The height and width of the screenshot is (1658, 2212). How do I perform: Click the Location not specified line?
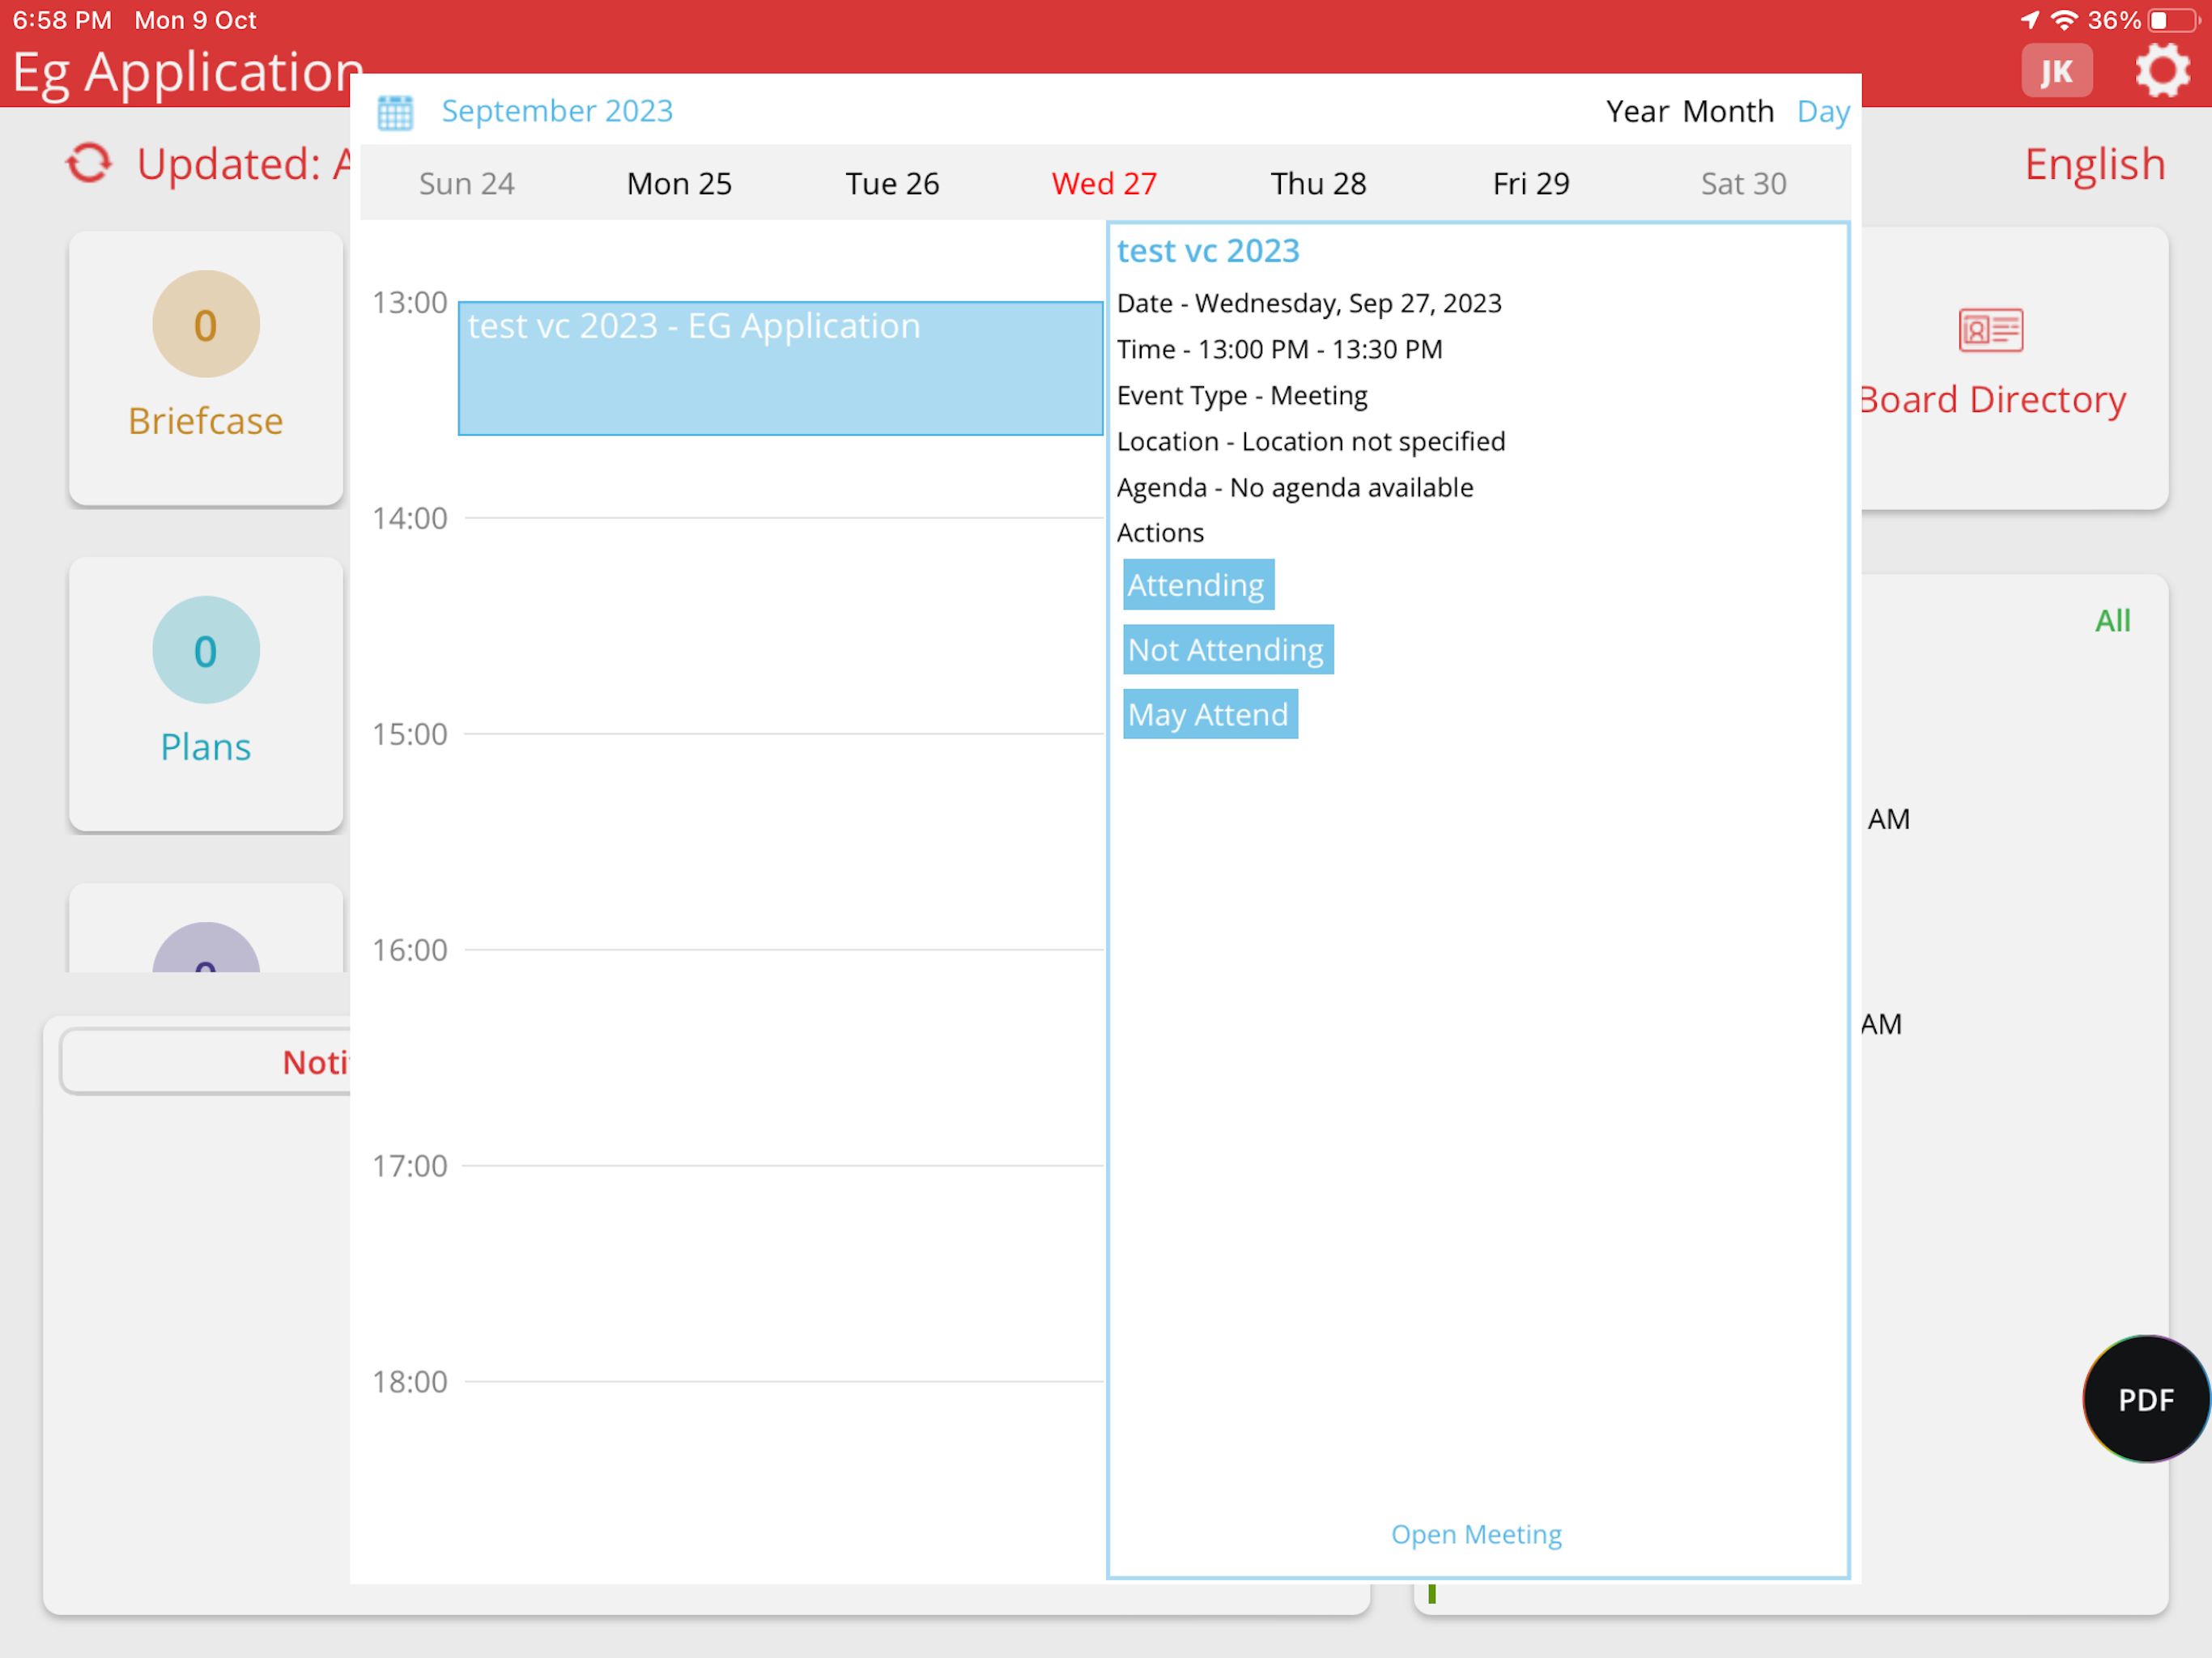1311,441
